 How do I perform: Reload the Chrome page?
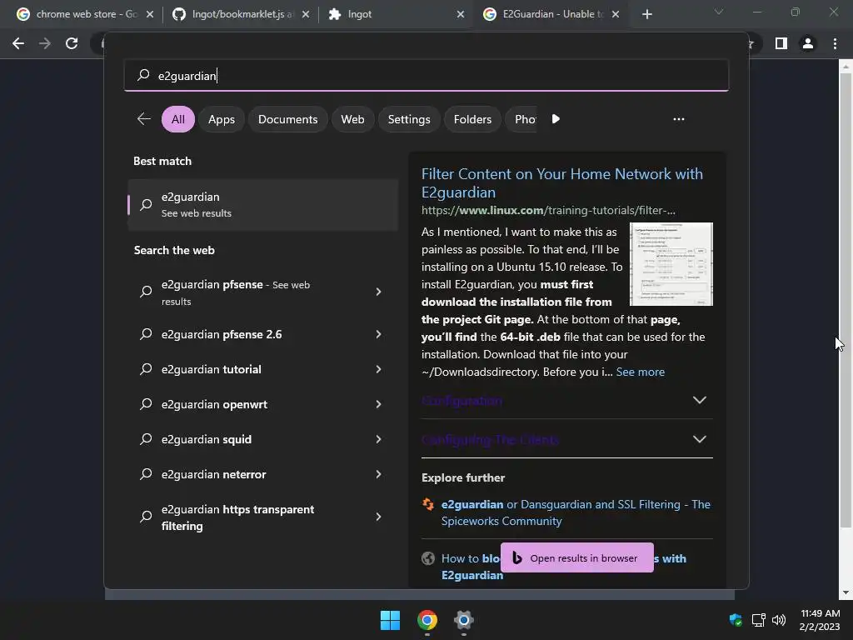(72, 43)
